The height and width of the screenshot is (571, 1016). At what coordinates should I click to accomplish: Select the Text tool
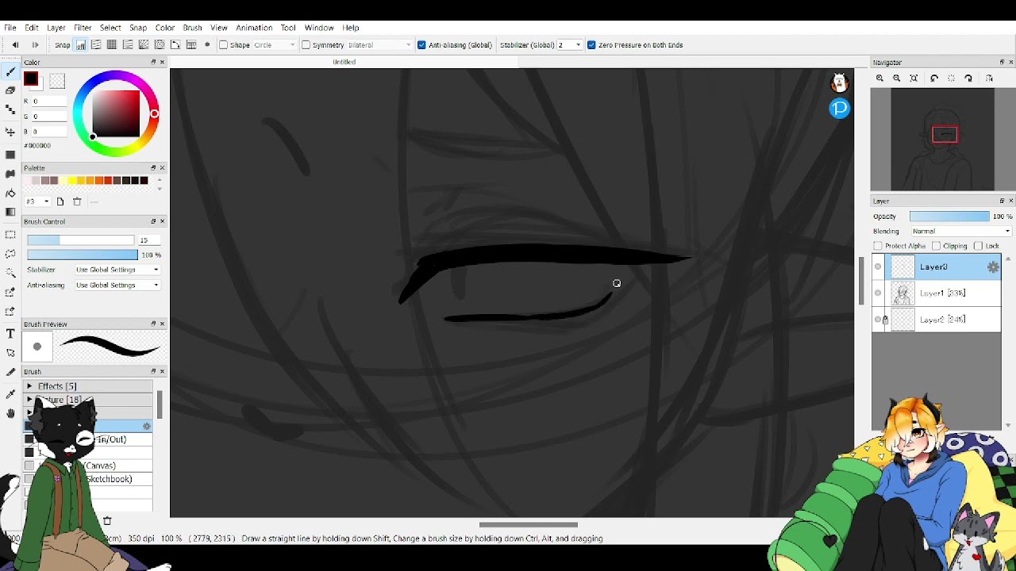(10, 334)
